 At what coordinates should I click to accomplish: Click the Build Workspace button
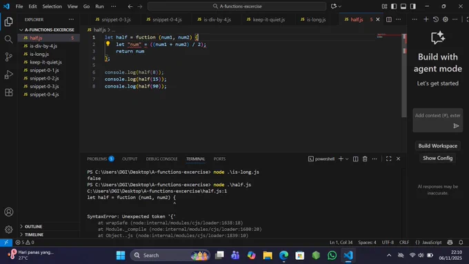437,146
